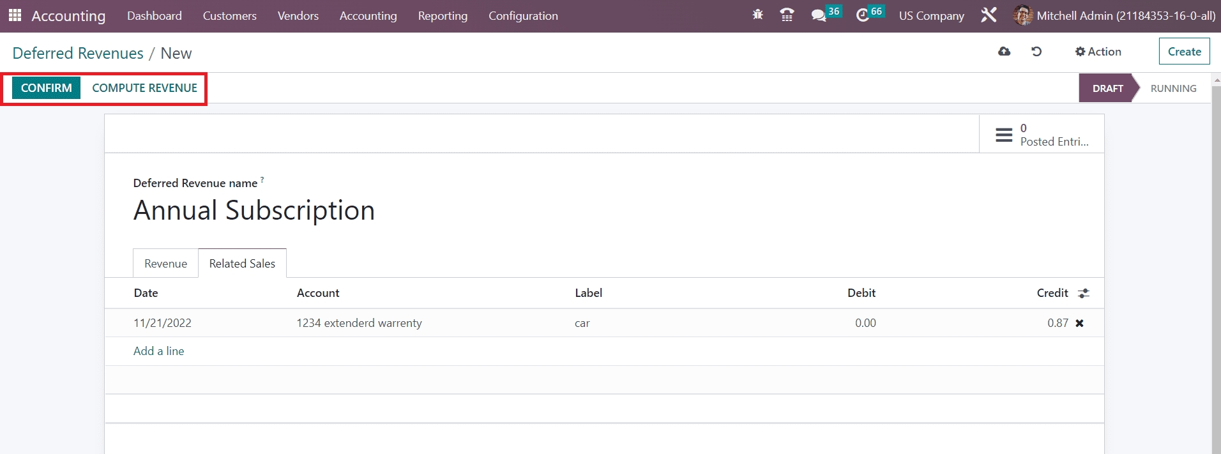Discard changes with the undo icon
The width and height of the screenshot is (1221, 454).
pos(1036,52)
